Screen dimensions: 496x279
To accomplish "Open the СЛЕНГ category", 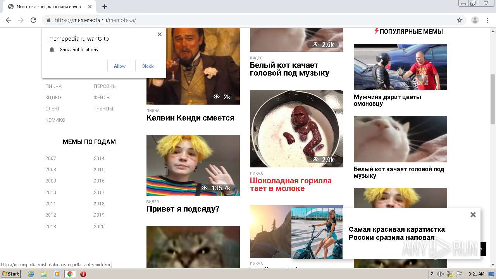I will point(53,109).
